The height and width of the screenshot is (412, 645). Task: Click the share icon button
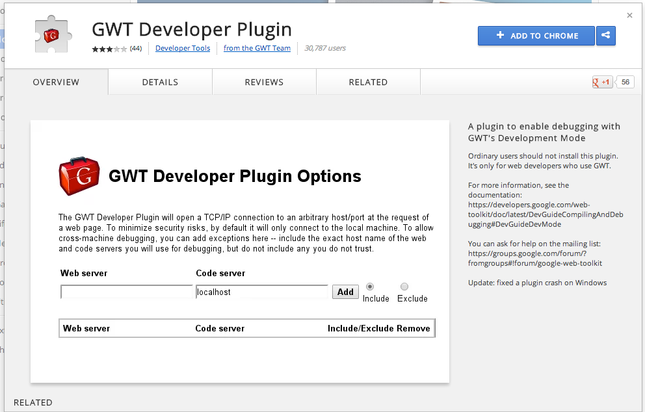tap(605, 36)
